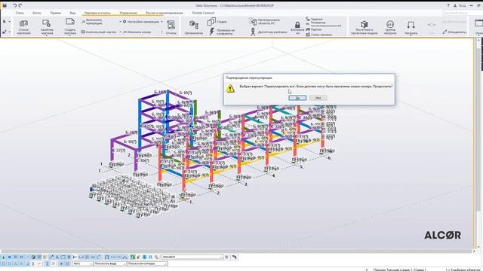The height and width of the screenshot is (271, 483).
Task: Open Диспетчер разбивки layout manager
Action: tap(268, 32)
